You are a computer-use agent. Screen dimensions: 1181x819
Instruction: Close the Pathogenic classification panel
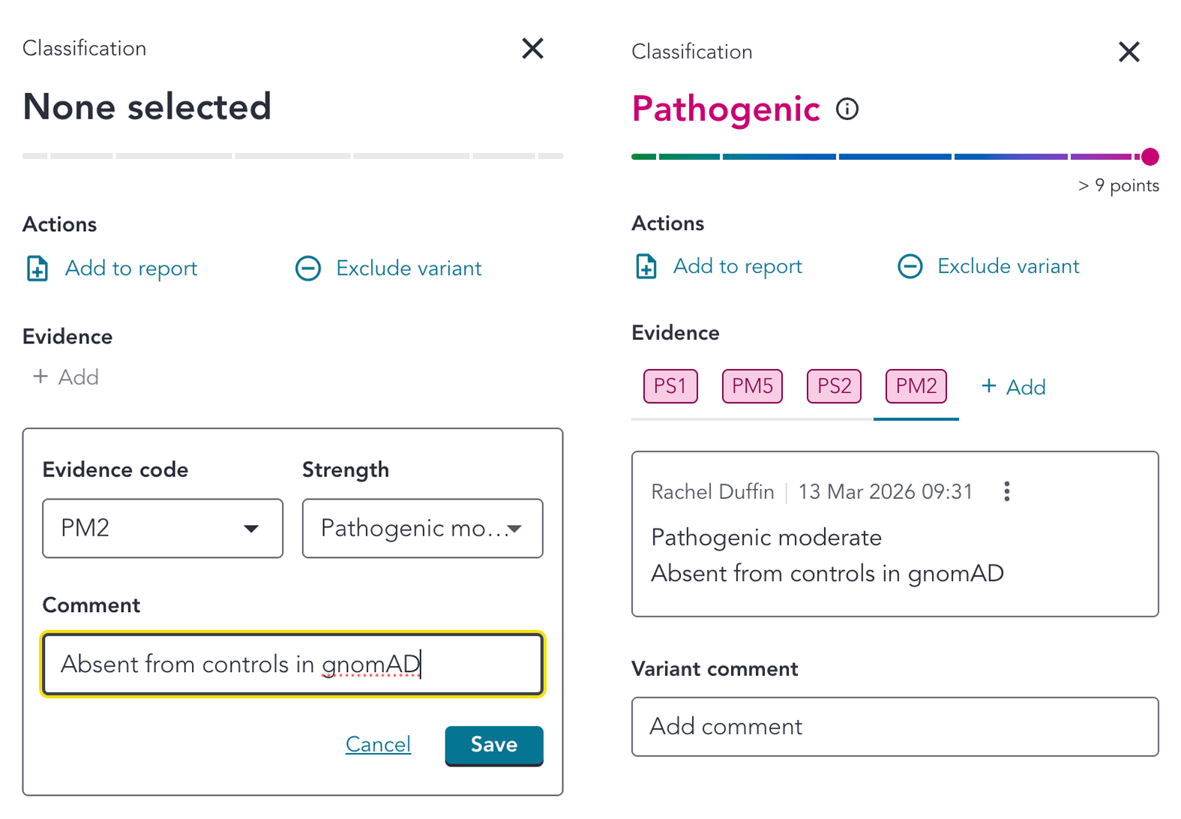[1129, 52]
